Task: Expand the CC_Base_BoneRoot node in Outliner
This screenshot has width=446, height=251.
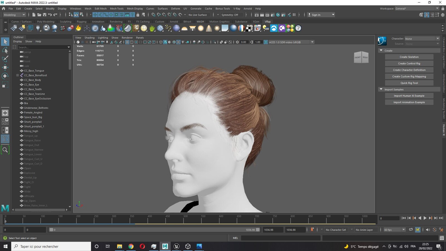Action: 17,75
